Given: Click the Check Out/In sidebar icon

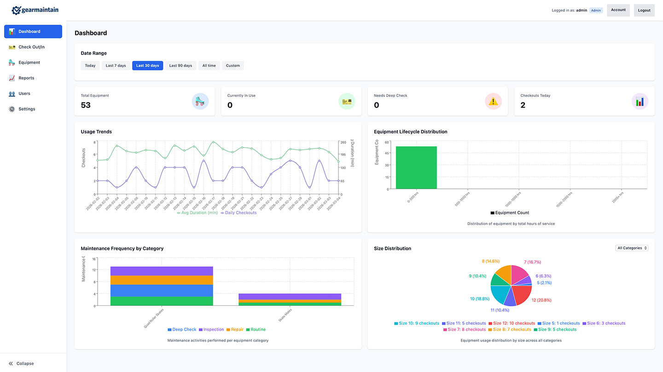Looking at the screenshot, I should click(x=11, y=47).
